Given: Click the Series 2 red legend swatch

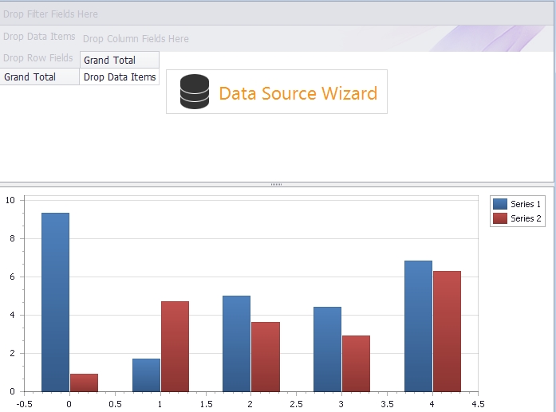Looking at the screenshot, I should click(500, 218).
